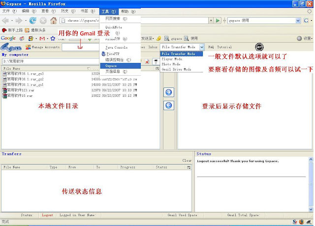Viewport: 315px width, 226px height.
Task: Click the find 'gspace' search word icon
Action: (166, 38)
